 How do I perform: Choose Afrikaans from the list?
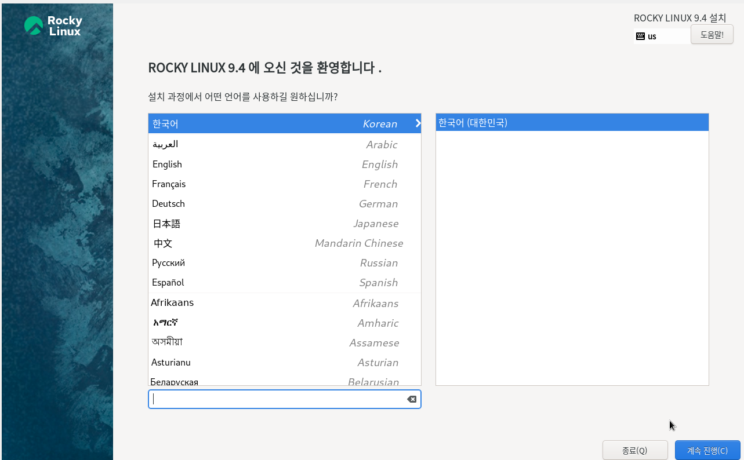point(284,303)
